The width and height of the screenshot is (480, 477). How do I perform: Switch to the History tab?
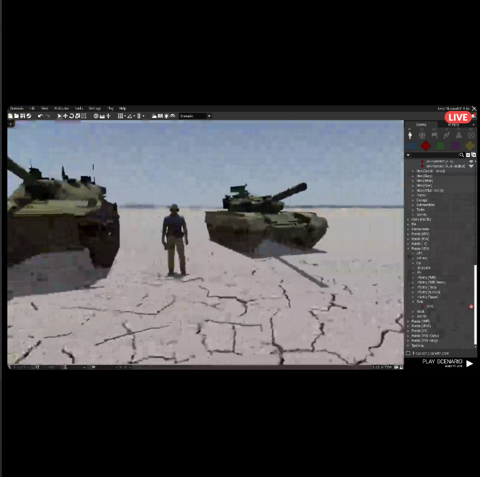tap(453, 125)
